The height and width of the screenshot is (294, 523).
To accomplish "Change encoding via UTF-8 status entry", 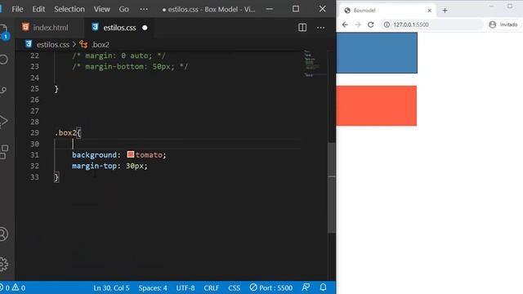I will 186,287.
